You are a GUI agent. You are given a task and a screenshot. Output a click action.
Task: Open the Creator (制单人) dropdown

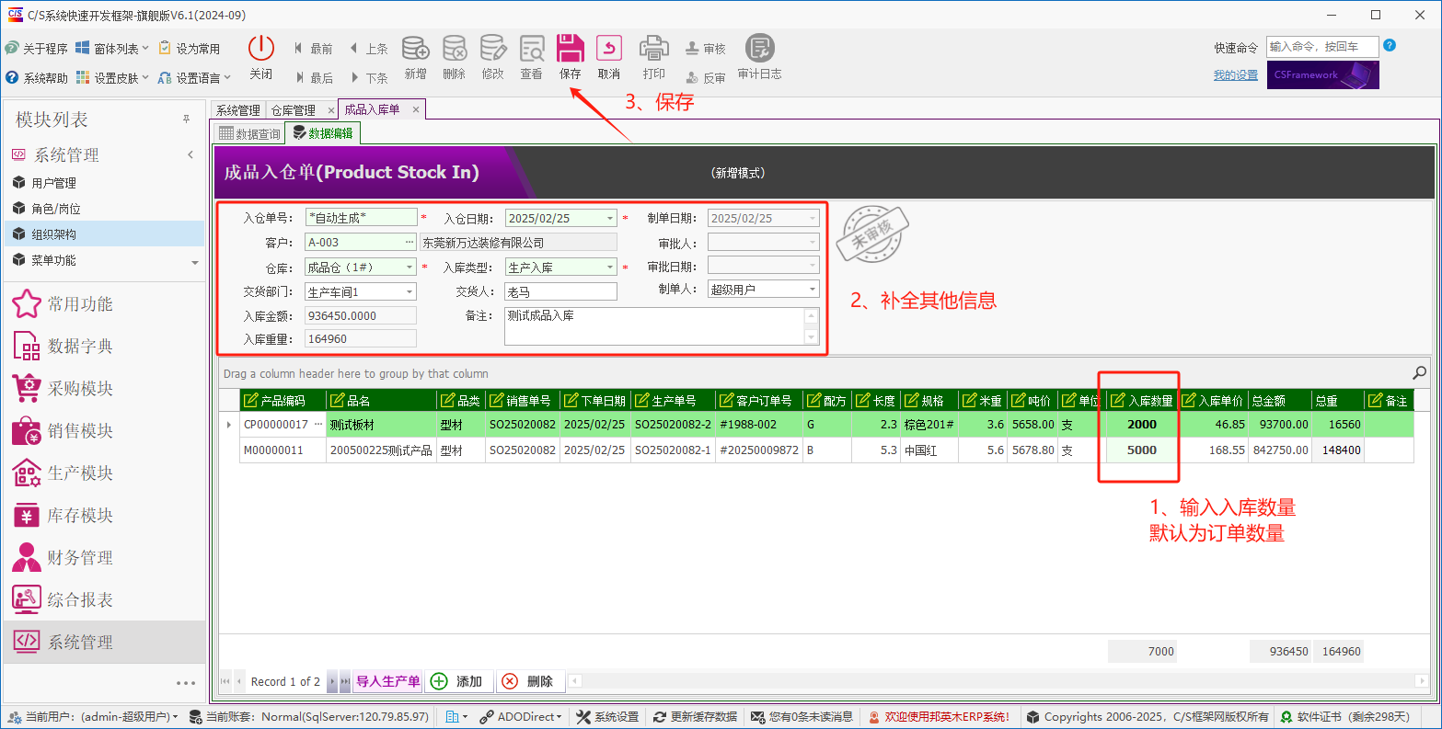(x=813, y=290)
